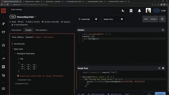The image size is (169, 95).
Task: Toggle dark mode moon icon
Action: [x=123, y=11]
